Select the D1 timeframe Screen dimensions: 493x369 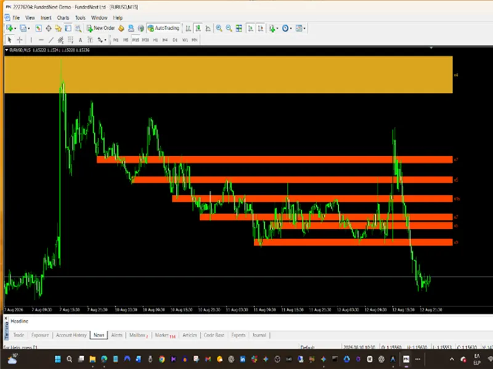coord(175,40)
